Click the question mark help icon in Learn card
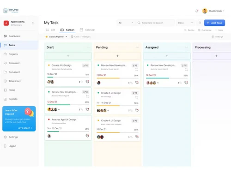The image size is (231, 173). coord(28,111)
